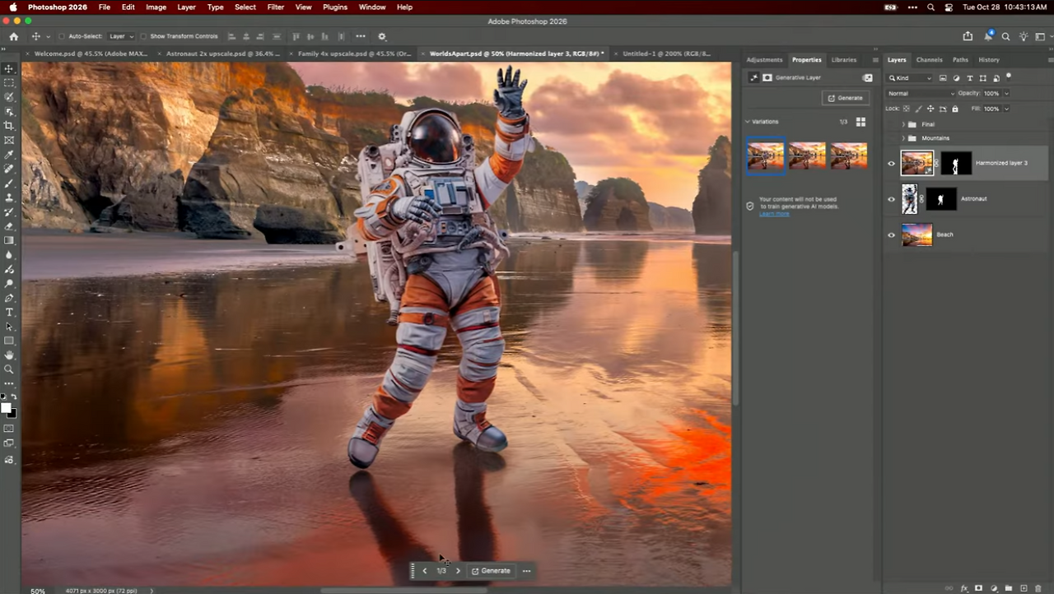The image size is (1054, 594).
Task: Select the Zoom magnifier tool
Action: click(x=9, y=369)
